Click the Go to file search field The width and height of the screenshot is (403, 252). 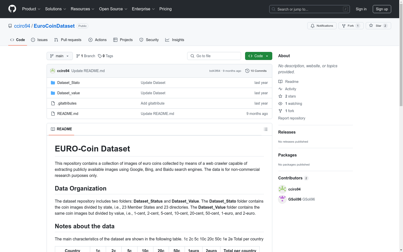[x=214, y=56]
